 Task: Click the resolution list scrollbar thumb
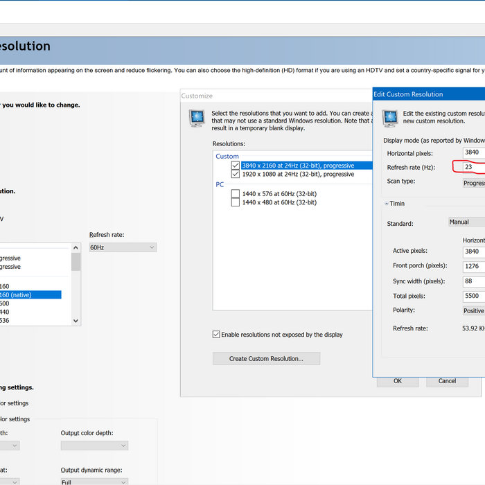click(76, 262)
